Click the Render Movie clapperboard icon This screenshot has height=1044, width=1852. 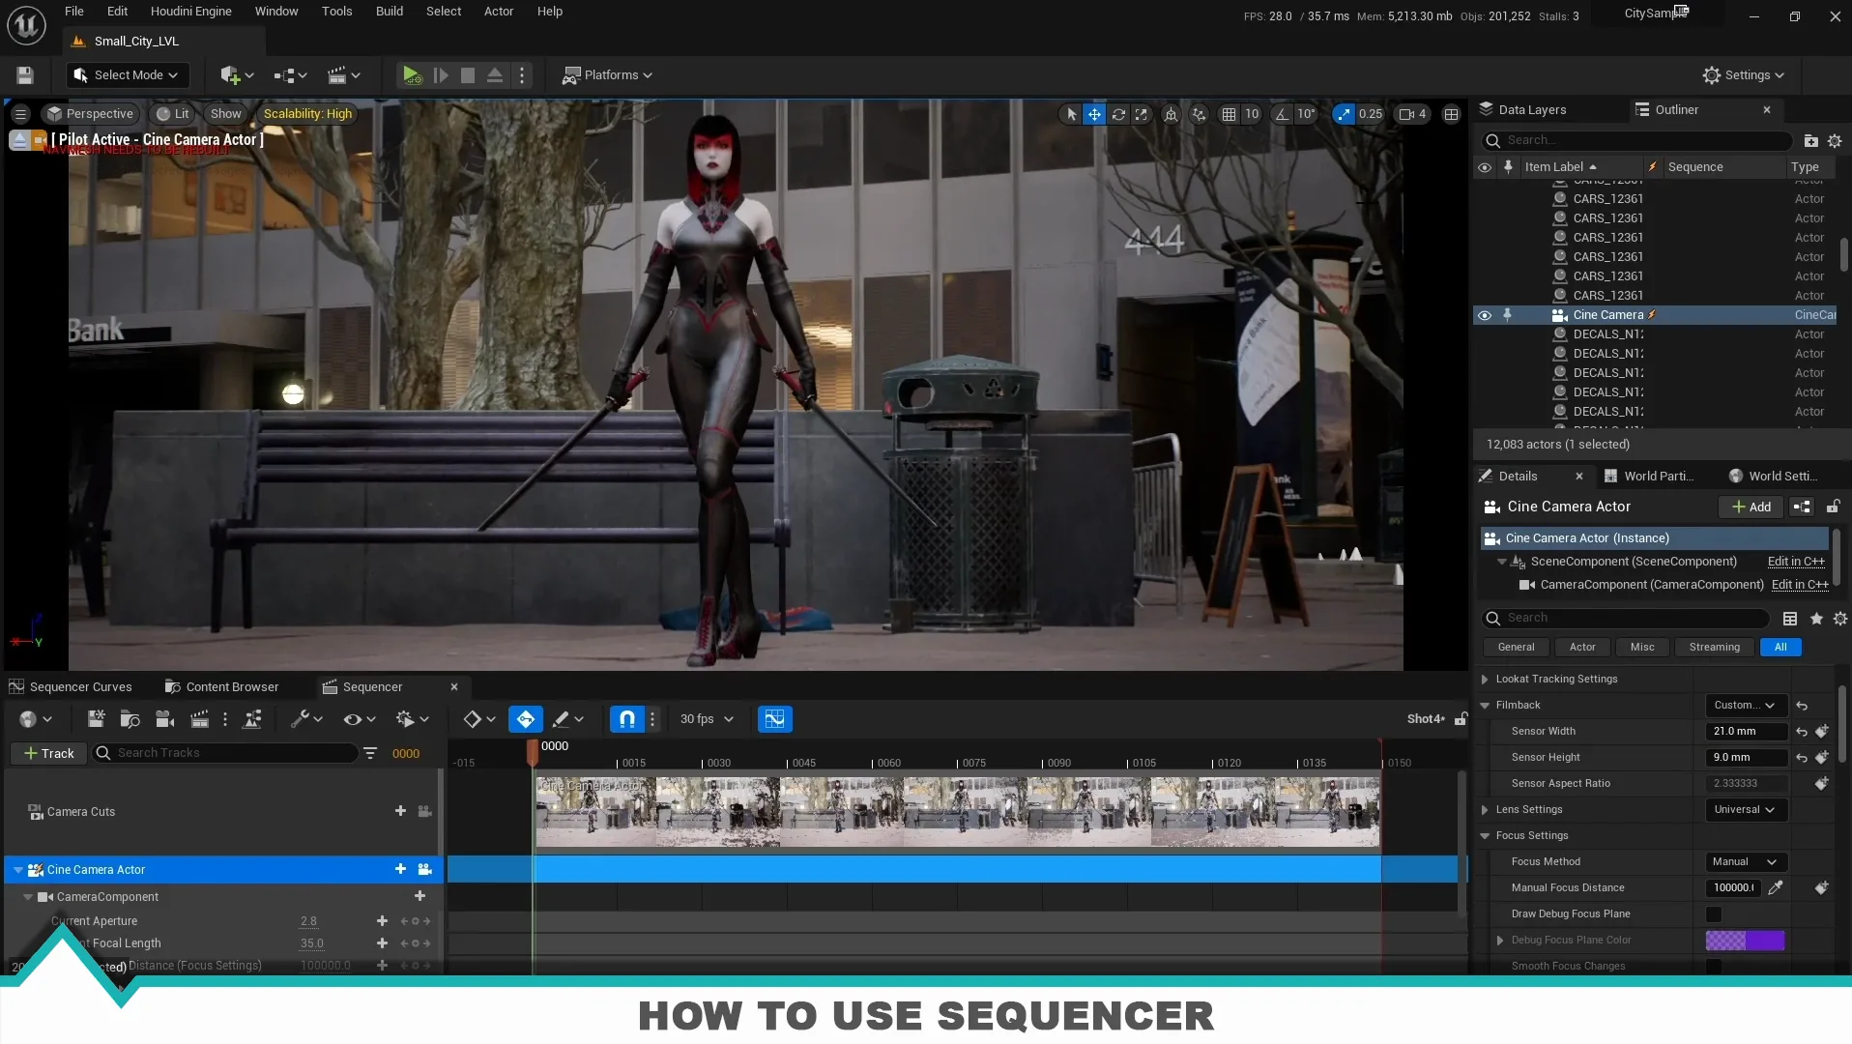[199, 719]
